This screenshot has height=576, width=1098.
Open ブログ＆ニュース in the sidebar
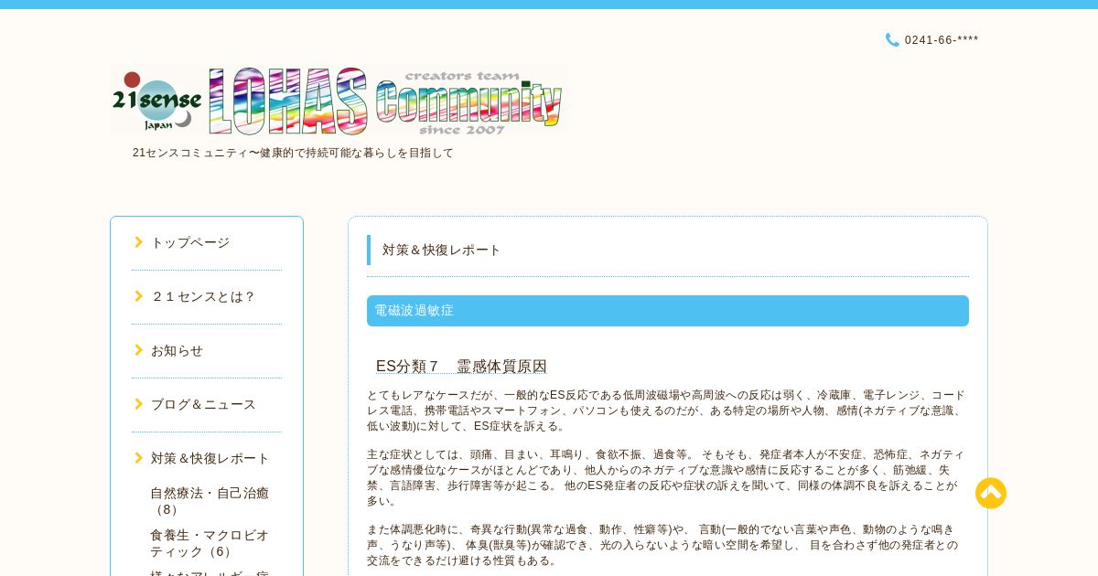pyautogui.click(x=203, y=404)
